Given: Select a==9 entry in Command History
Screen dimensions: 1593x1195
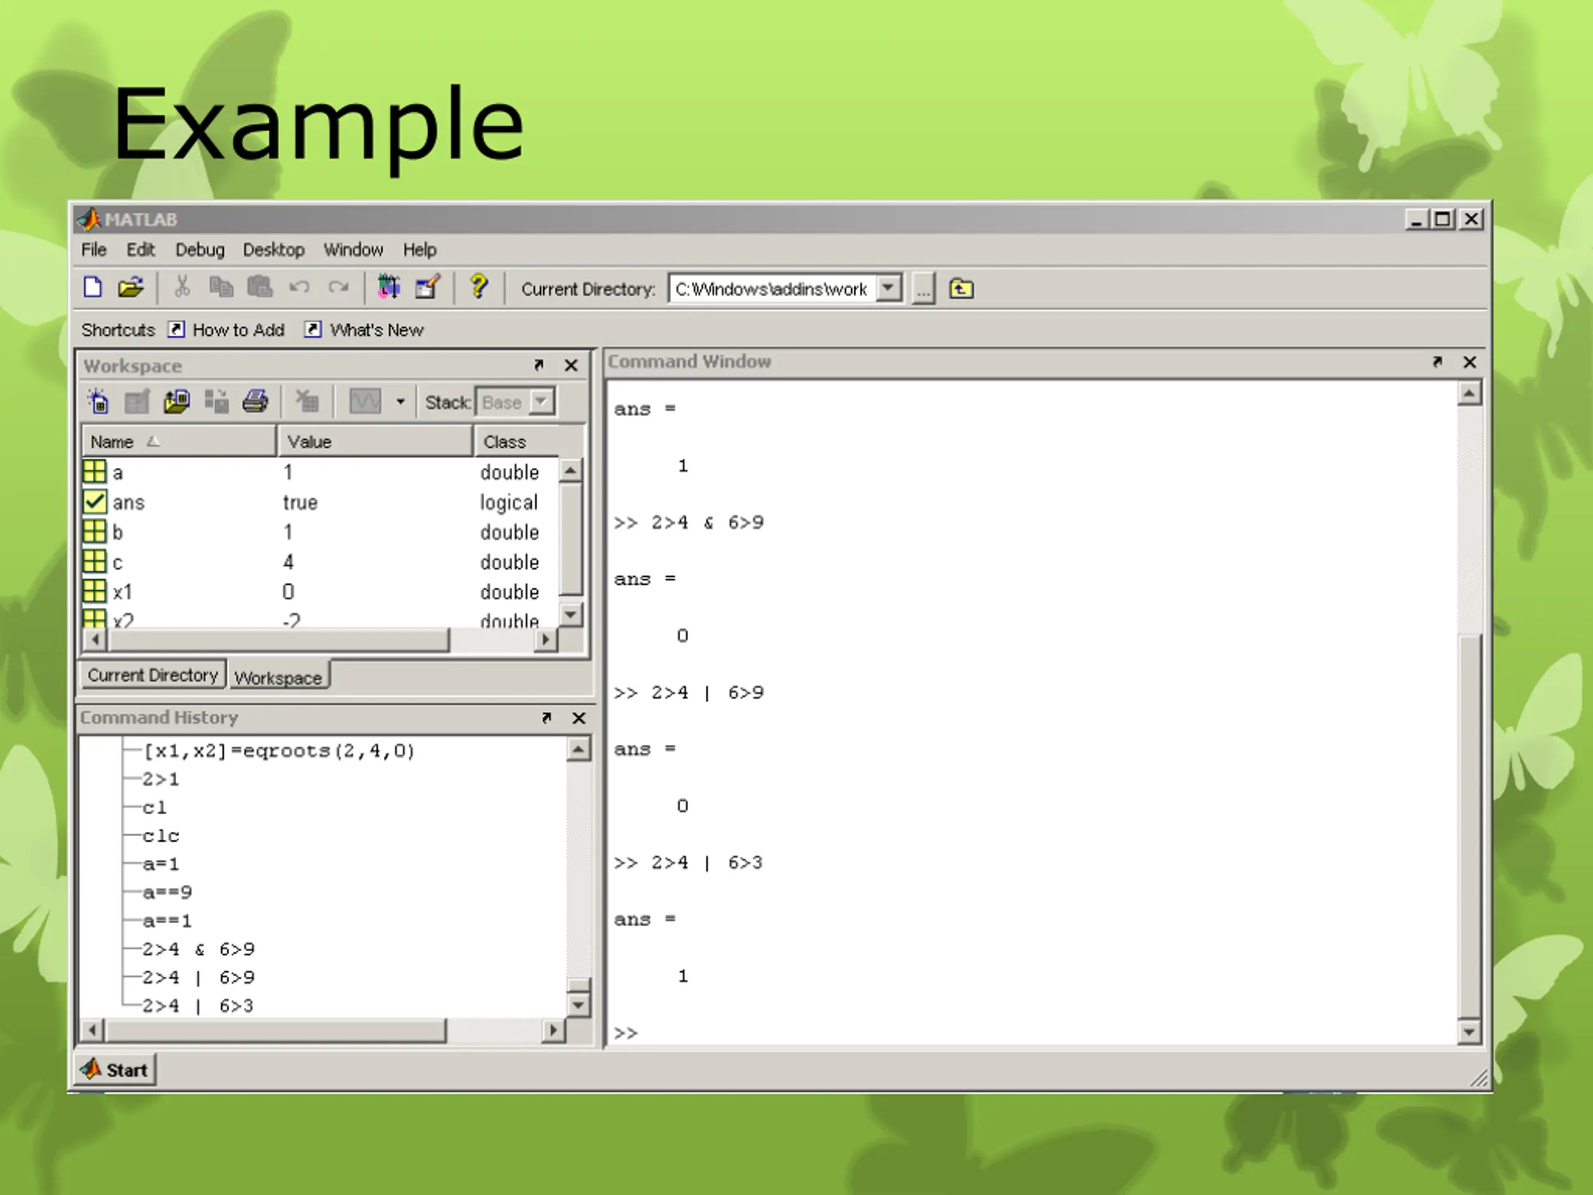Looking at the screenshot, I should point(167,893).
